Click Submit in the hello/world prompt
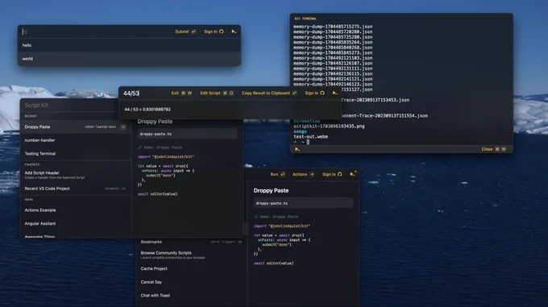The height and width of the screenshot is (307, 548). tap(185, 31)
